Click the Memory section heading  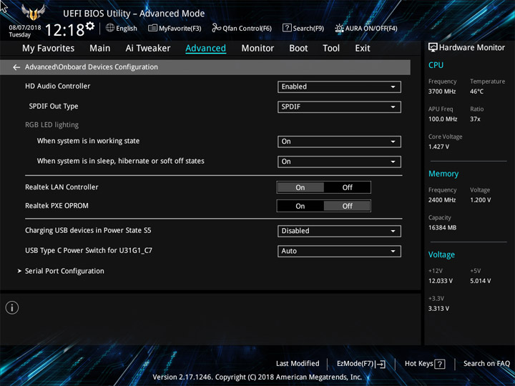443,174
